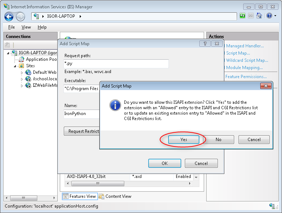Close the ISAPI confirmation dialog

pos(266,86)
